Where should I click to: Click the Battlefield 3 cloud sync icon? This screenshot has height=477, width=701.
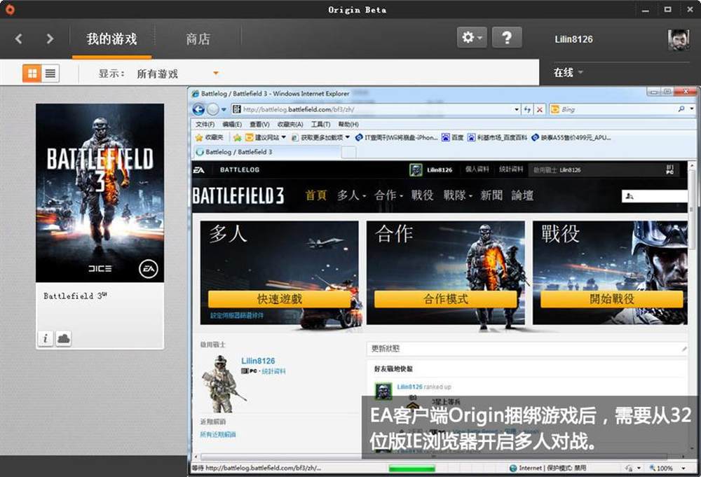(x=64, y=338)
